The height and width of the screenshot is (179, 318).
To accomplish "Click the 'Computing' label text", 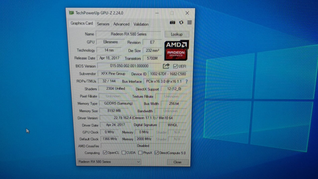I will point(92,153).
